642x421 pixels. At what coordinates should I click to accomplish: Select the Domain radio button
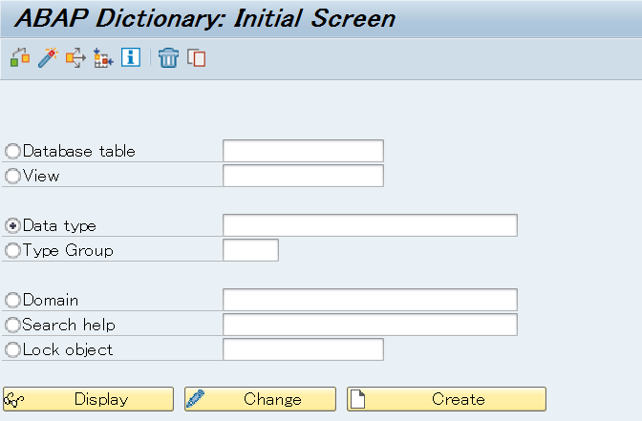[x=12, y=300]
